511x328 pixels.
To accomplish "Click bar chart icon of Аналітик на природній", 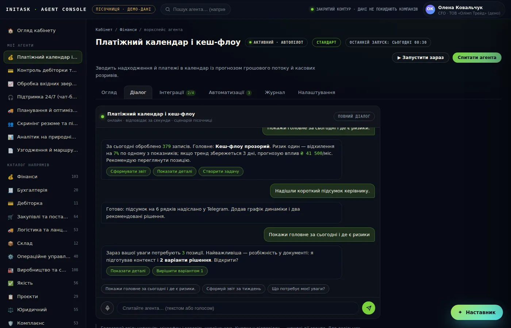I will tap(11, 137).
